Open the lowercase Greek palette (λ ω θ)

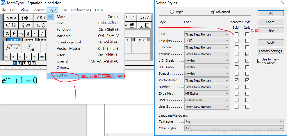(130, 18)
